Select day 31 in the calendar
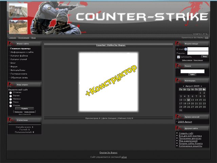 [181, 110]
